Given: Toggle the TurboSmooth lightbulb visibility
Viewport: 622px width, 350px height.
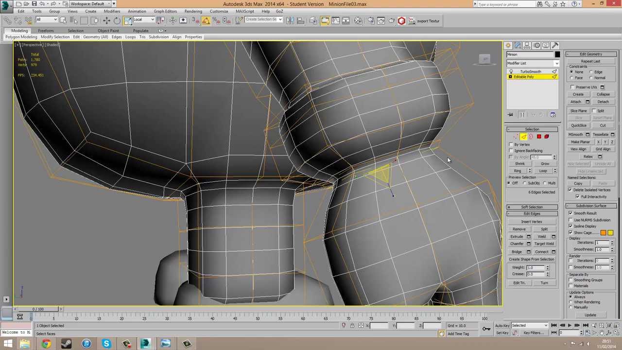Looking at the screenshot, I should point(511,72).
